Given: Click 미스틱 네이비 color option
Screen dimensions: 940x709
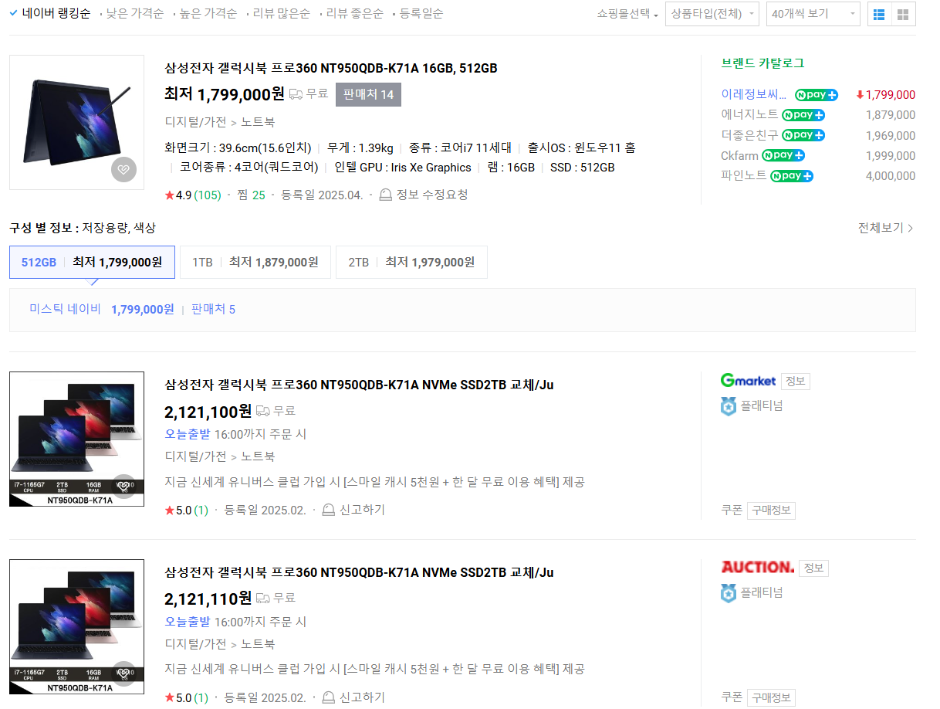Looking at the screenshot, I should pos(66,309).
